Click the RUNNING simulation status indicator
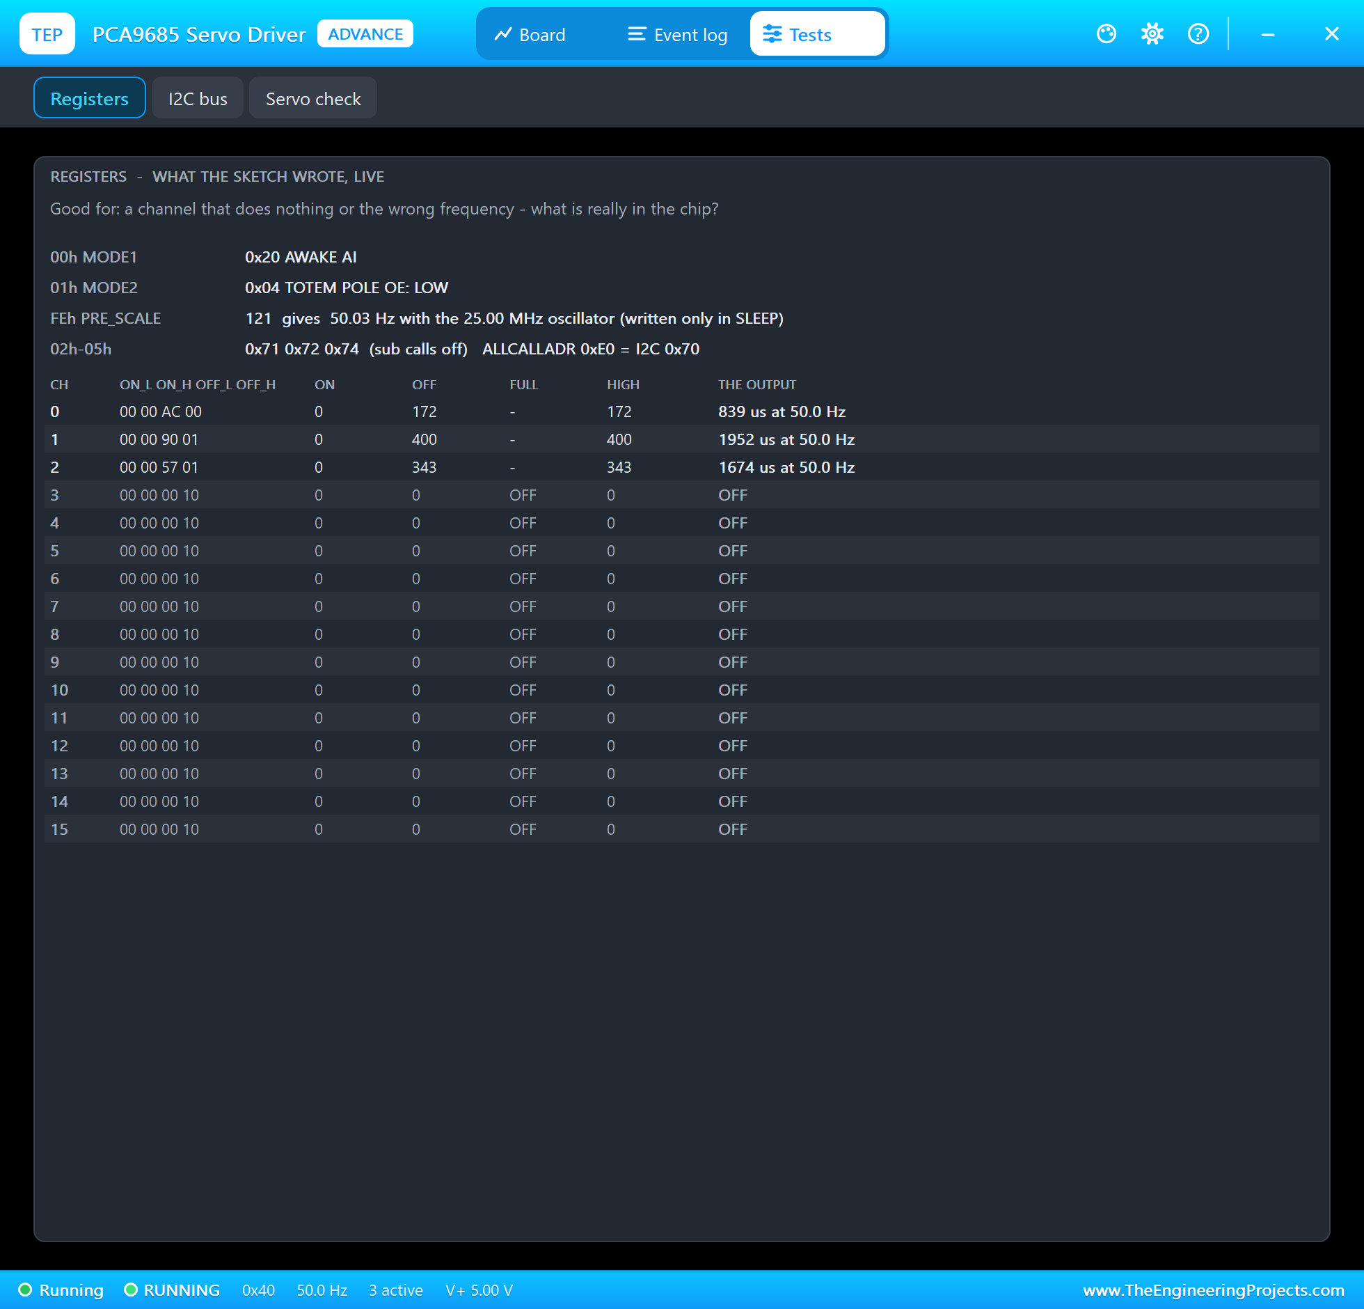This screenshot has width=1364, height=1309. coord(172,1290)
